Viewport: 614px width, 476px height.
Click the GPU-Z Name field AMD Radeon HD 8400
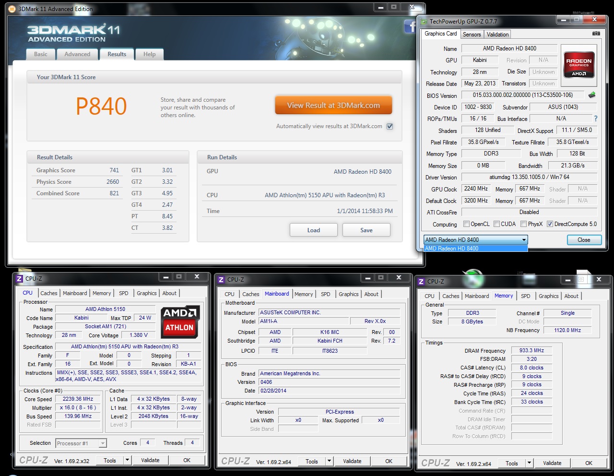[509, 48]
